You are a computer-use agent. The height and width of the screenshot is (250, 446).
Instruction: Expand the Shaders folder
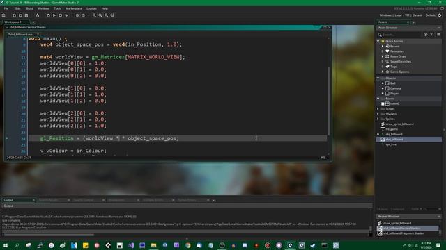pyautogui.click(x=378, y=114)
